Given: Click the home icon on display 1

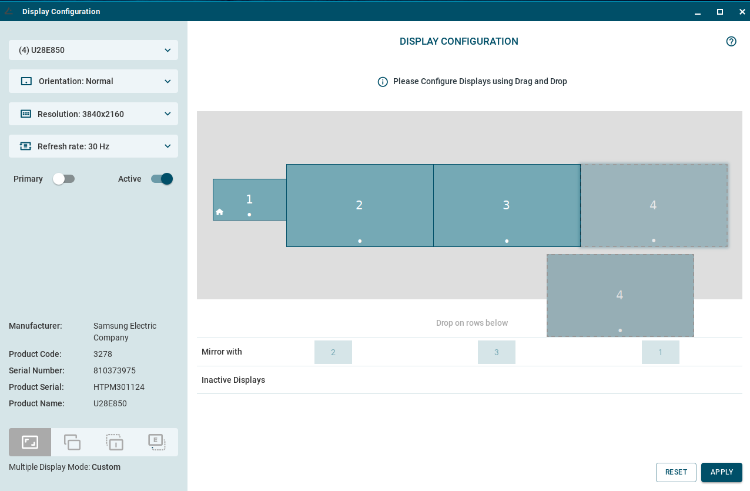Looking at the screenshot, I should click(x=219, y=212).
